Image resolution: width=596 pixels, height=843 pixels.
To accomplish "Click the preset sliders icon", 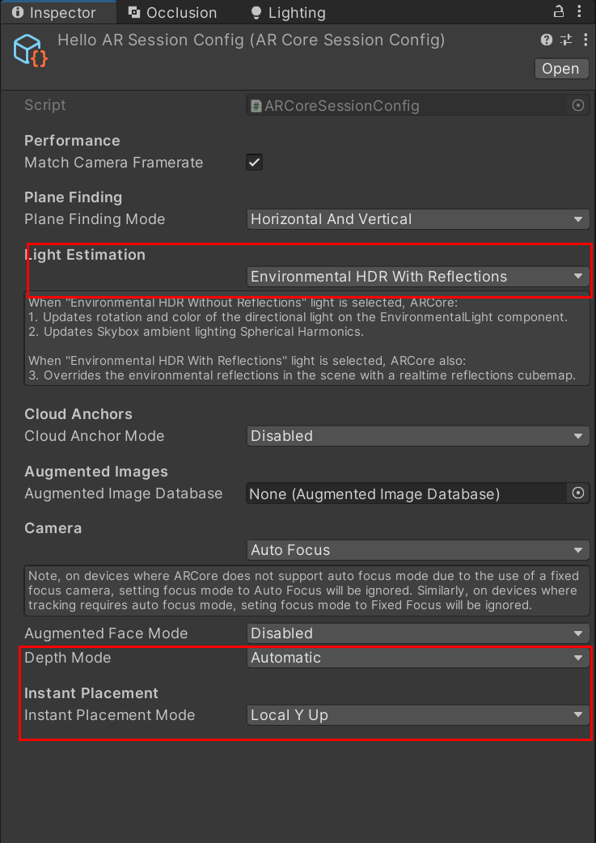I will [566, 40].
